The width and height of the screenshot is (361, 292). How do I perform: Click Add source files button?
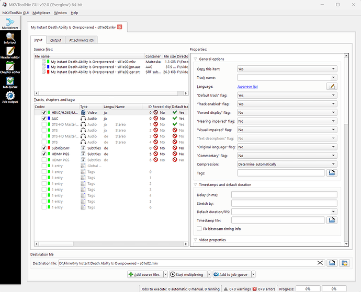point(145,274)
